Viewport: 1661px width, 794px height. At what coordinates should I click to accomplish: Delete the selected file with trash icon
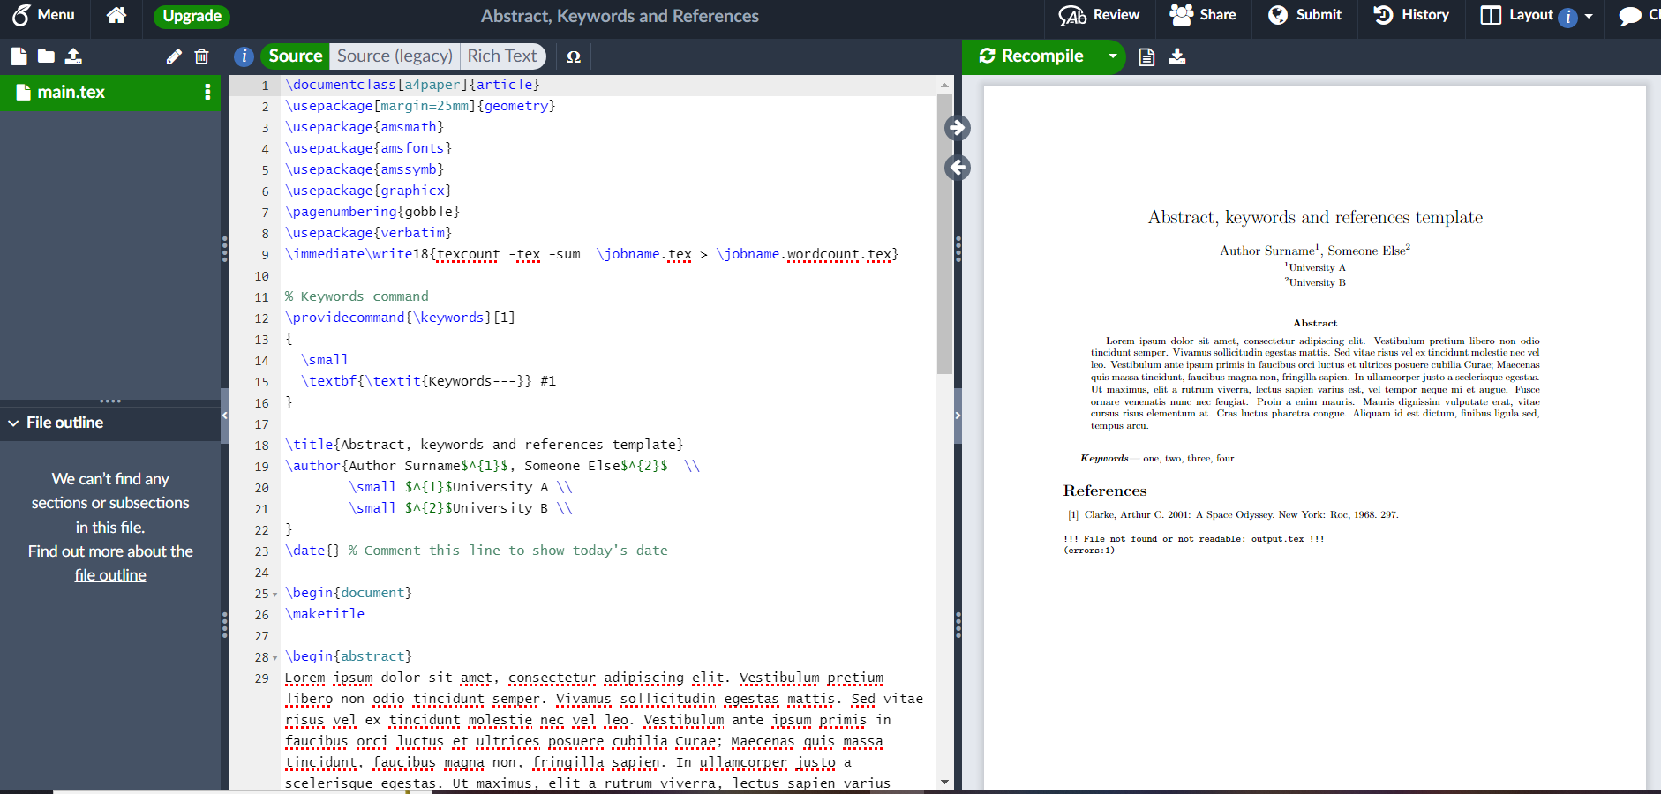pos(201,56)
